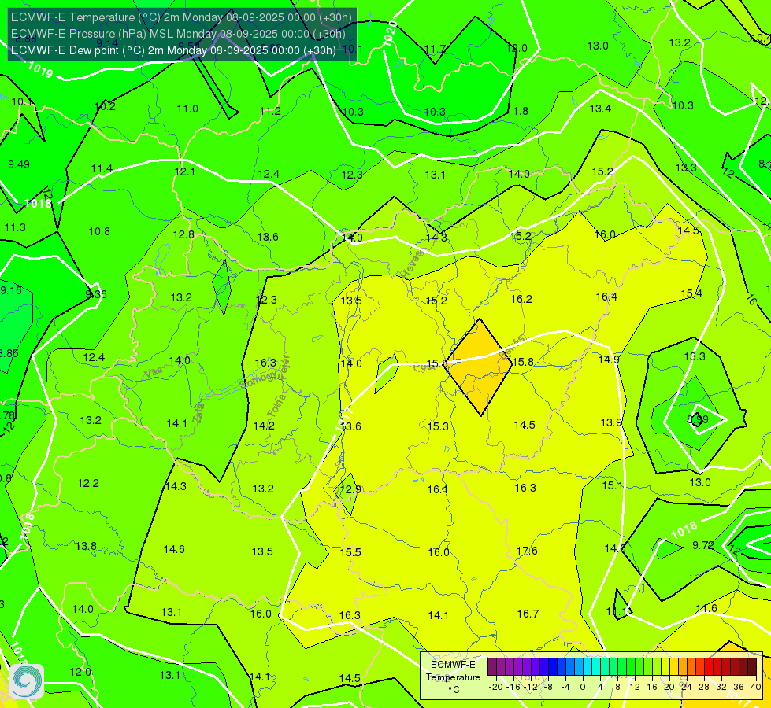The image size is (771, 708).
Task: Click the 11.3 temperature value
Action: point(15,227)
